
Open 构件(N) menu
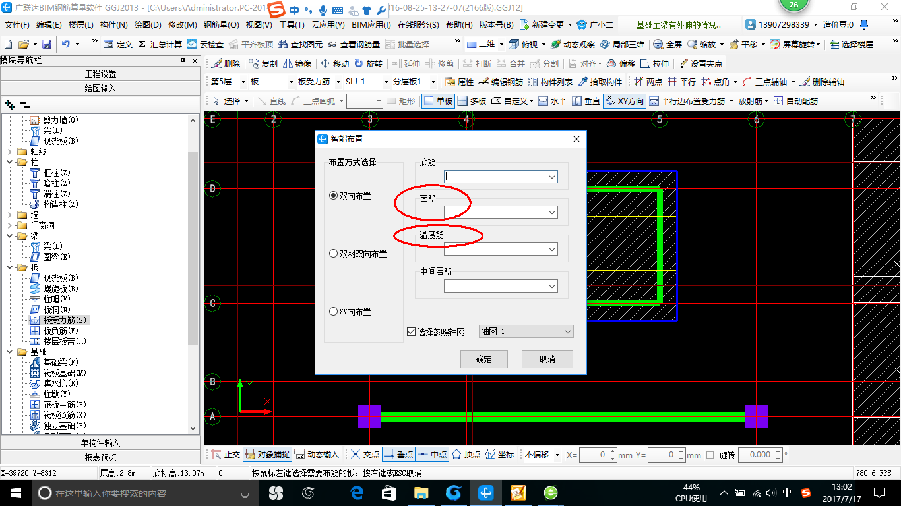coord(114,25)
